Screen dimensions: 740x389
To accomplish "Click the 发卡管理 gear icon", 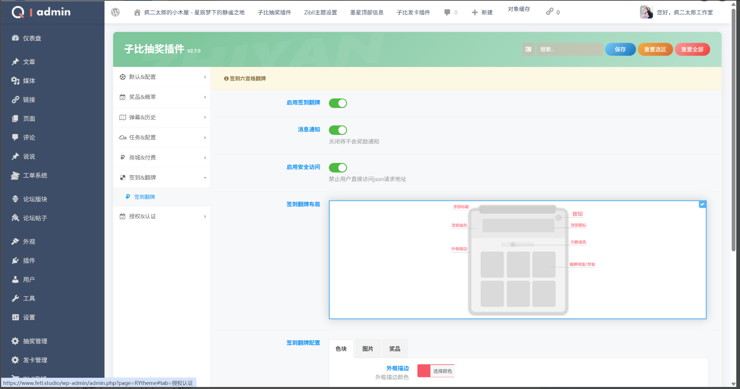I will (15, 360).
